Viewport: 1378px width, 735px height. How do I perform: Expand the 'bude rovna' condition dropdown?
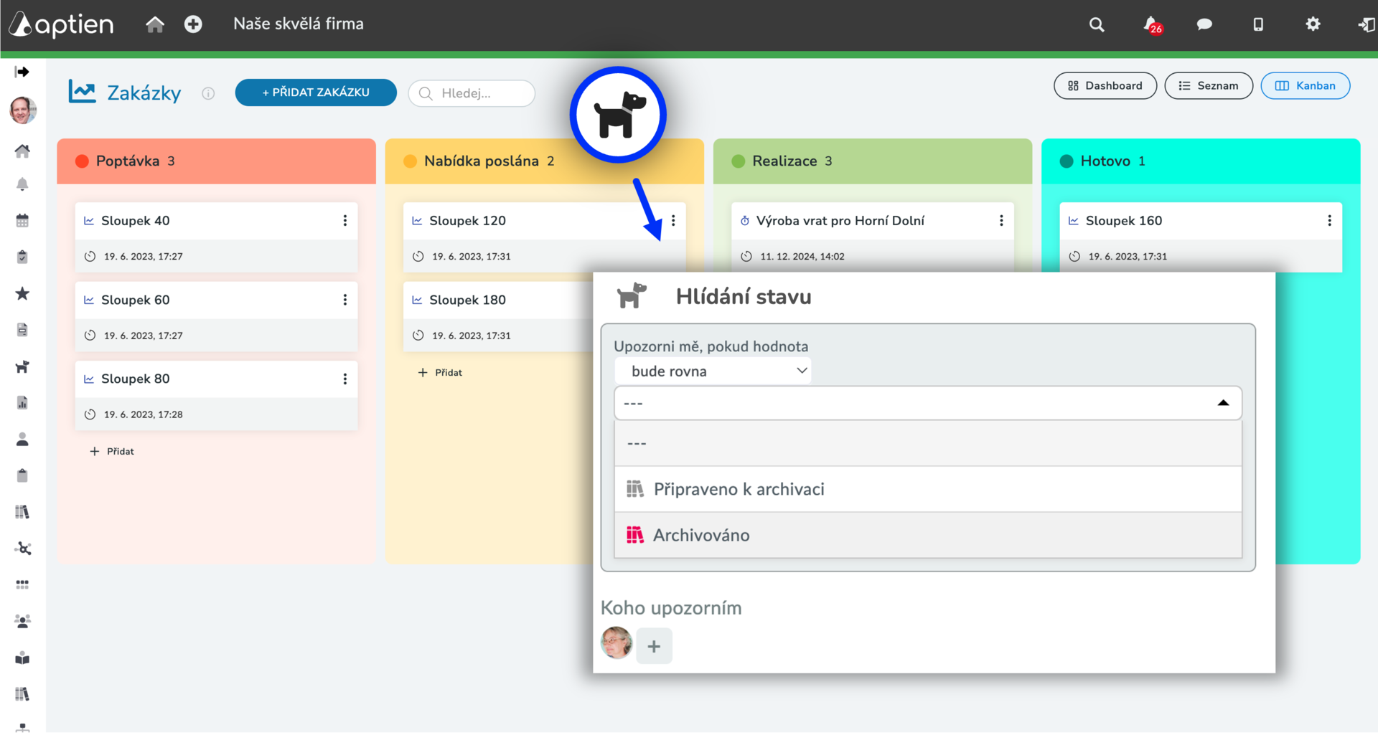tap(713, 371)
